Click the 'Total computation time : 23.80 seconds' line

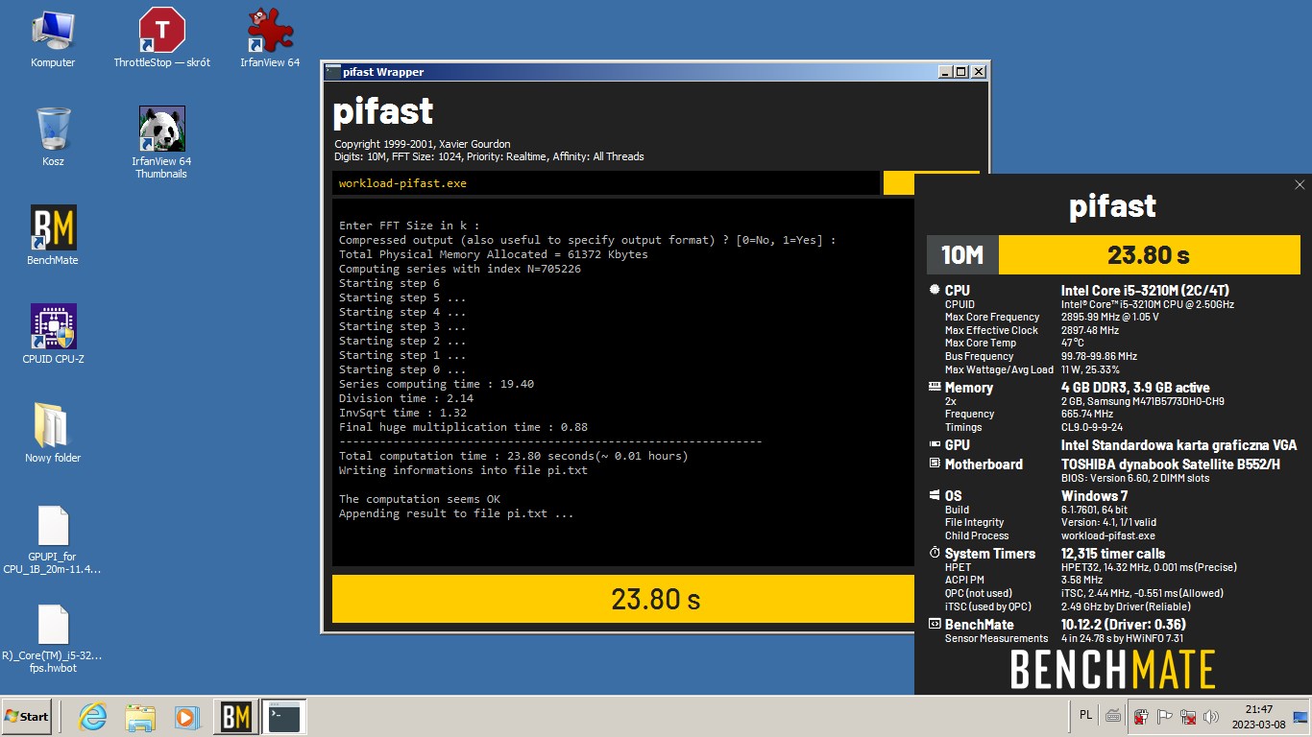pos(514,456)
